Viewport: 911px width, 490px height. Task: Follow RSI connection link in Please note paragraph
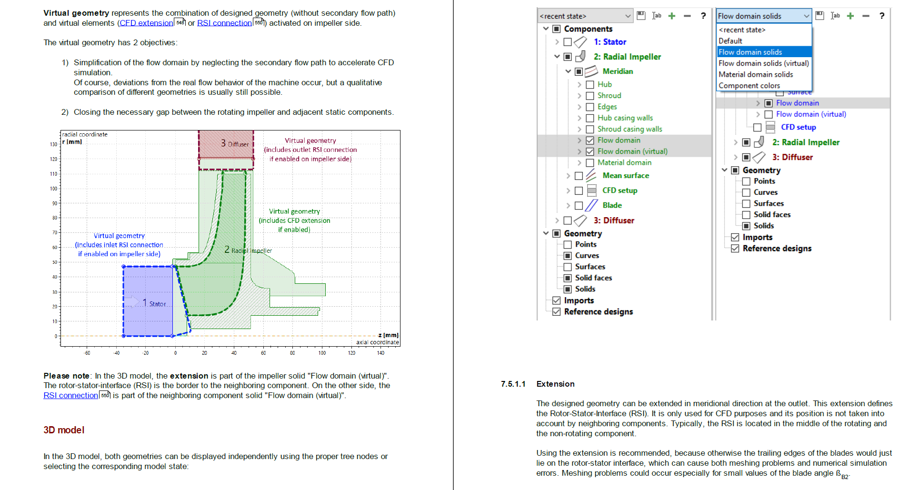(70, 395)
